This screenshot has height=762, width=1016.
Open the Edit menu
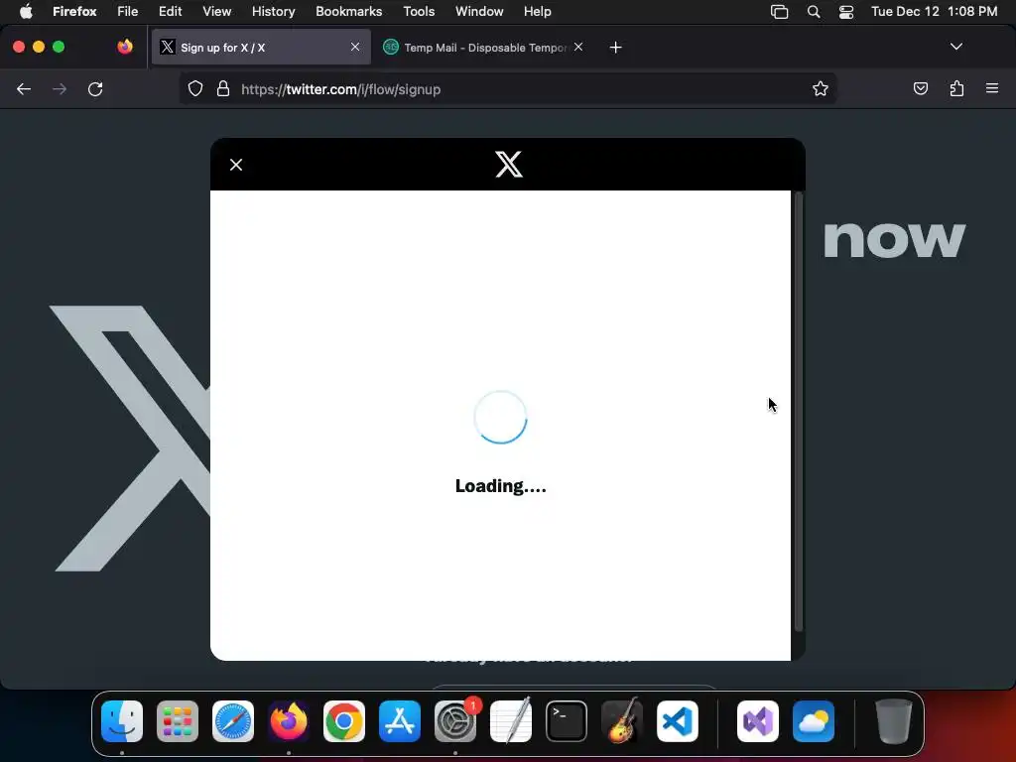[171, 11]
